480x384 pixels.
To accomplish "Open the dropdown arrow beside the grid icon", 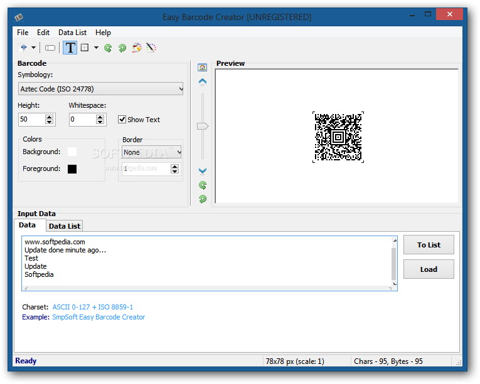I will tap(96, 48).
